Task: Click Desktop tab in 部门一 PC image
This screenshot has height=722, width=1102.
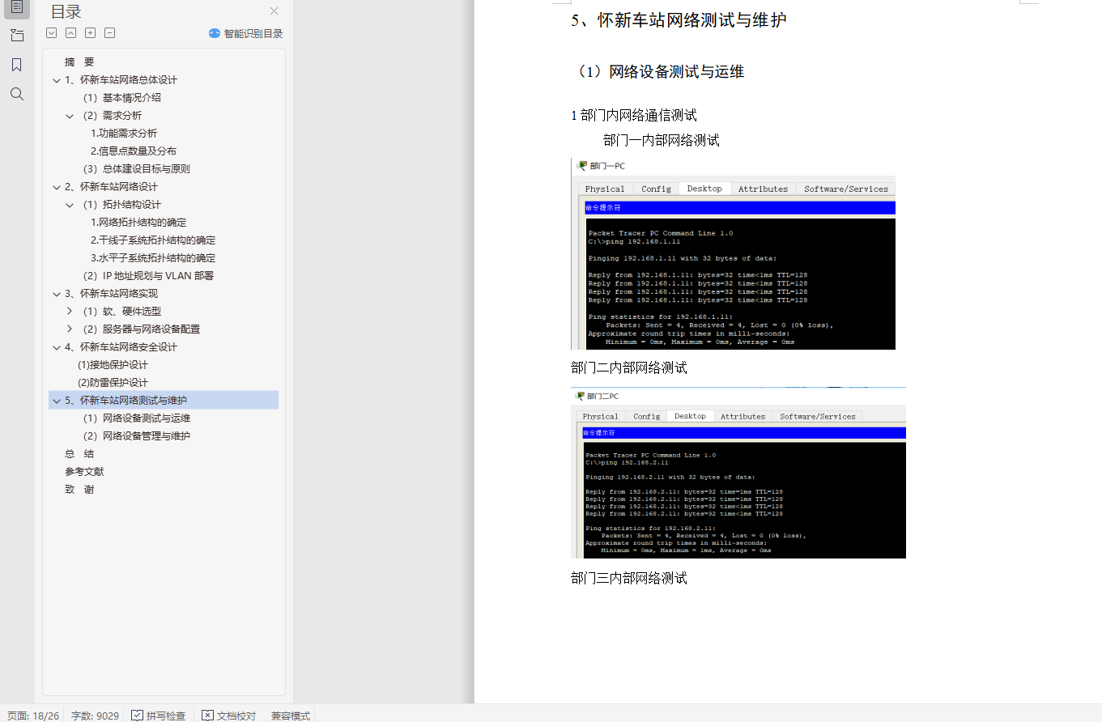Action: 704,189
